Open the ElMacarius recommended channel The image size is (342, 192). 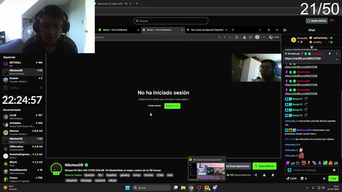pos(23,148)
